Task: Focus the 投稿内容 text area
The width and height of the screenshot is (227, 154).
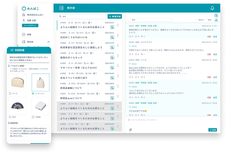Action: point(29,133)
